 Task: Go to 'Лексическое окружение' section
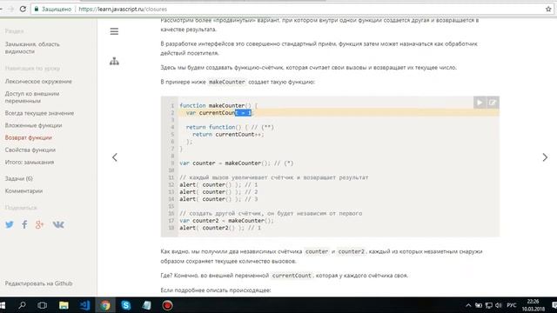point(38,81)
